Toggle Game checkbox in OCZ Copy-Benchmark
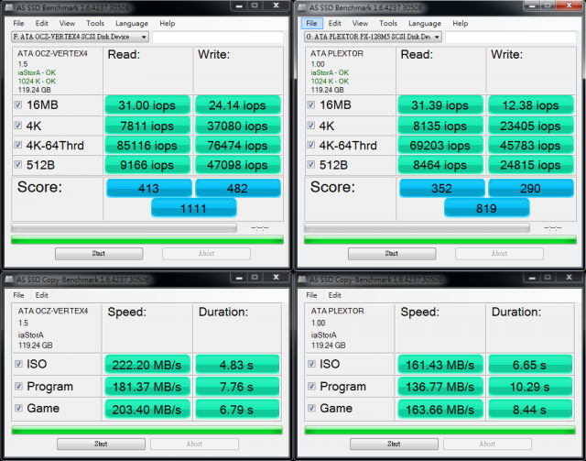 tap(18, 408)
